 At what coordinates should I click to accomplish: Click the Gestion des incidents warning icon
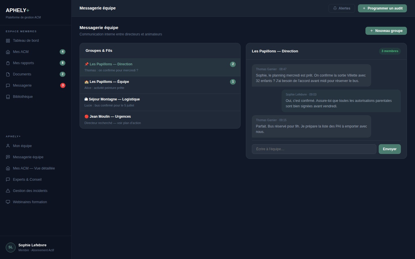click(x=8, y=191)
